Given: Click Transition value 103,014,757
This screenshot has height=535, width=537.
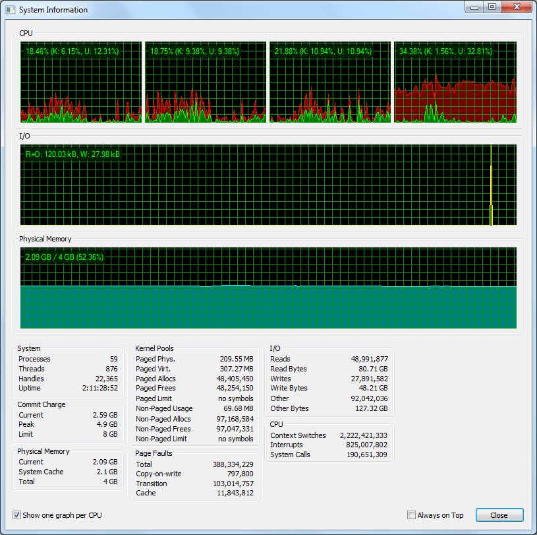Looking at the screenshot, I should coord(233,484).
